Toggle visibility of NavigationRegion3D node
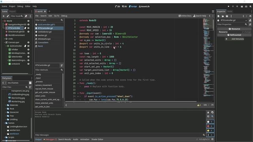The image size is (253, 142). [x=28, y=24]
